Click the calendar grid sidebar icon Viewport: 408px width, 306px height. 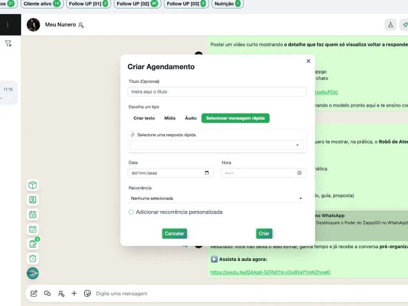(x=33, y=229)
